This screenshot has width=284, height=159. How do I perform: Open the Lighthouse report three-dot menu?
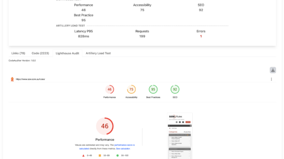pyautogui.click(x=271, y=79)
